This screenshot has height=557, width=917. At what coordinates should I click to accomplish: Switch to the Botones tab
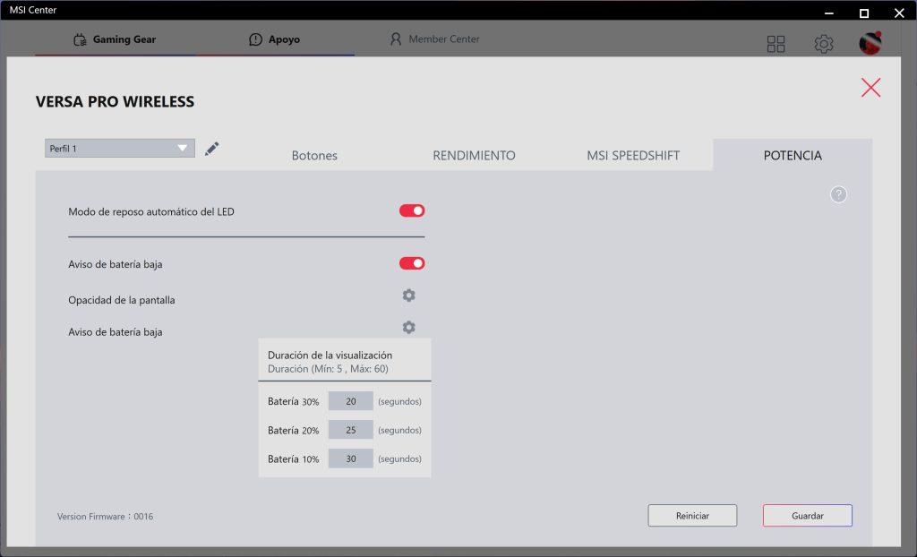pos(314,156)
